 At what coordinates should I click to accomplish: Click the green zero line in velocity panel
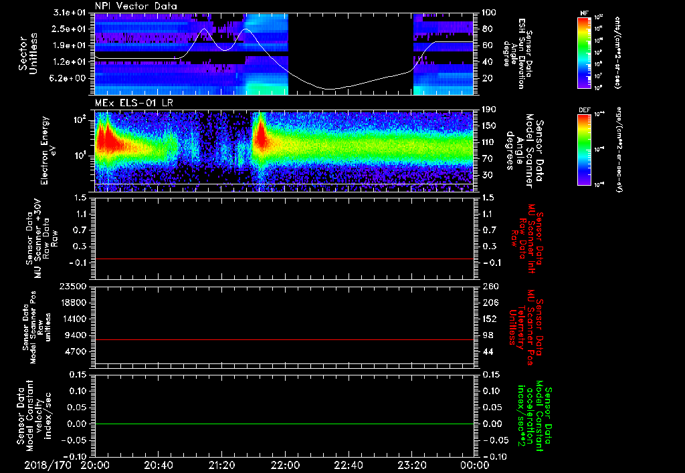click(284, 424)
